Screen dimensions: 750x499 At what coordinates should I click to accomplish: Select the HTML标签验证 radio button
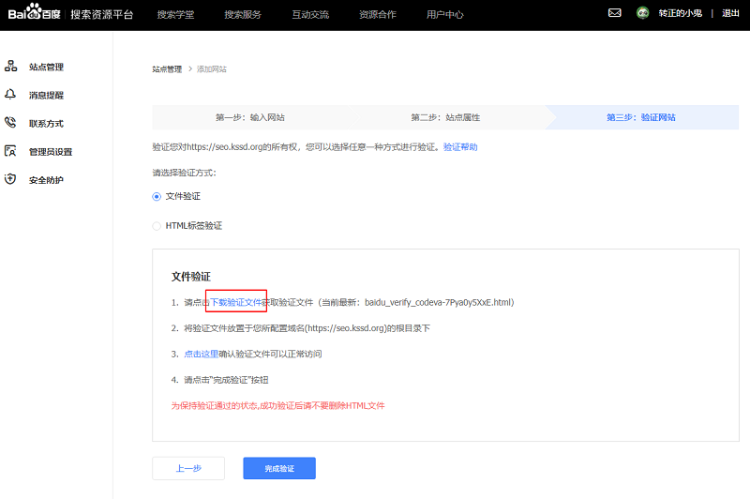tap(157, 226)
